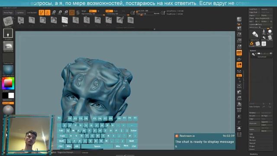This screenshot has height=156, width=277.
Task: Toggle Line Fill polyframe display
Action: [239, 110]
